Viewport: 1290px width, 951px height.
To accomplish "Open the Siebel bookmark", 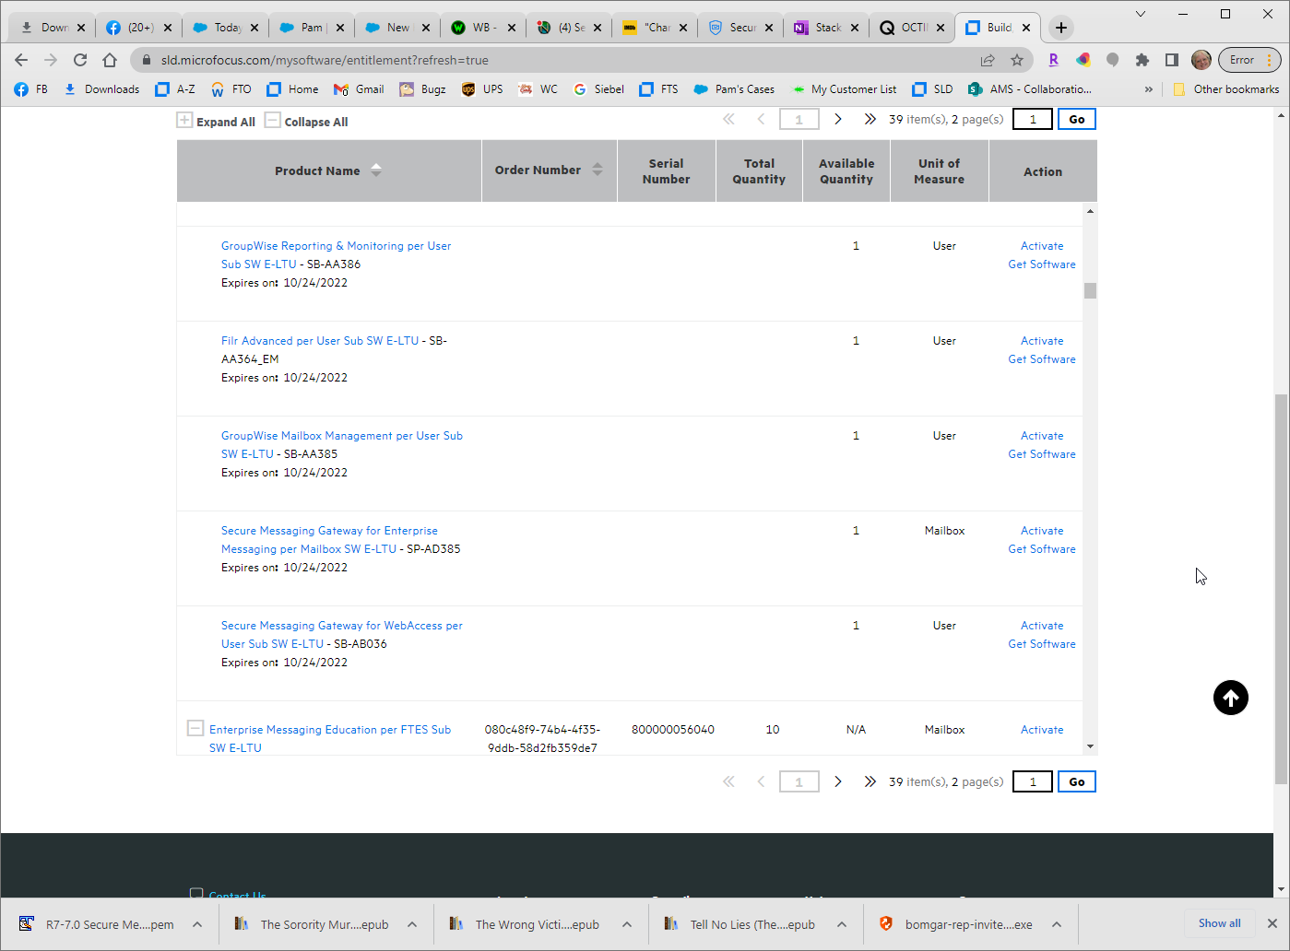I will point(599,89).
